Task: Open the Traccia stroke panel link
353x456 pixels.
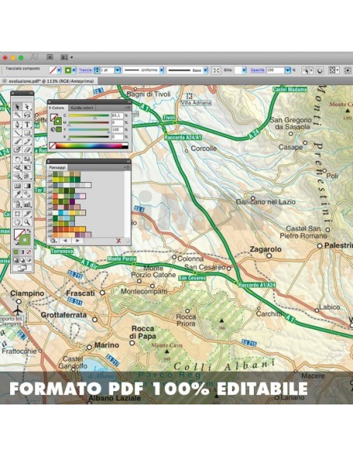Action: pyautogui.click(x=85, y=70)
